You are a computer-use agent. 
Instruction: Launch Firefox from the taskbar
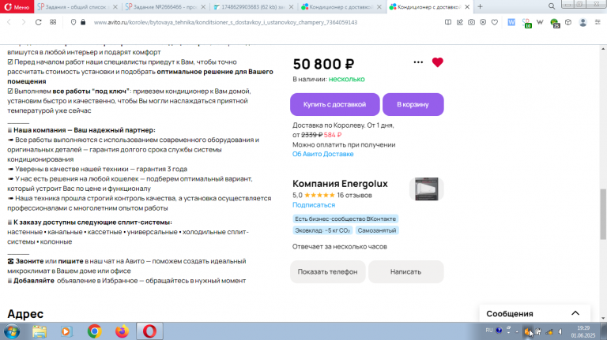coord(122,331)
